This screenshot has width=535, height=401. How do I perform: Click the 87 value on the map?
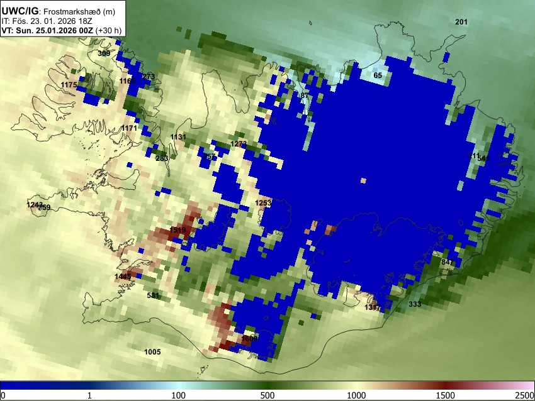(x=305, y=96)
